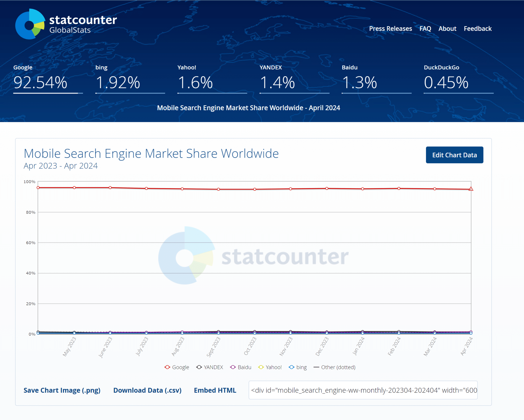Toggle YANDEX series in chart legend
Screen dimensions: 524x420
(210, 367)
